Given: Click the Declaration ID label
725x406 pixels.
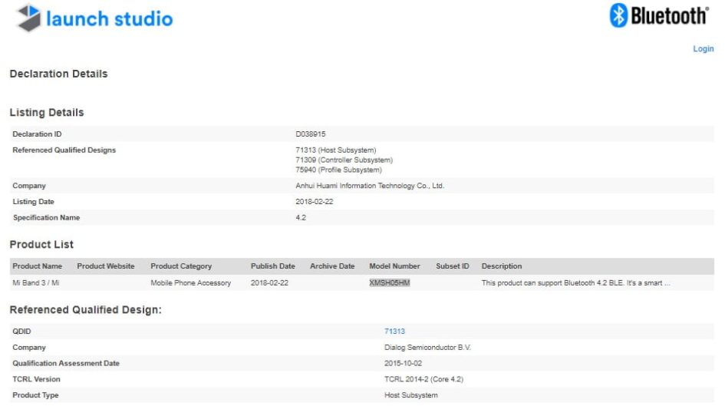Looking at the screenshot, I should 37,134.
